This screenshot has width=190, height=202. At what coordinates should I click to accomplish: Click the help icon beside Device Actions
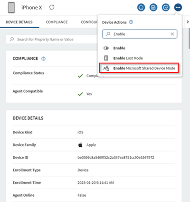click(131, 22)
